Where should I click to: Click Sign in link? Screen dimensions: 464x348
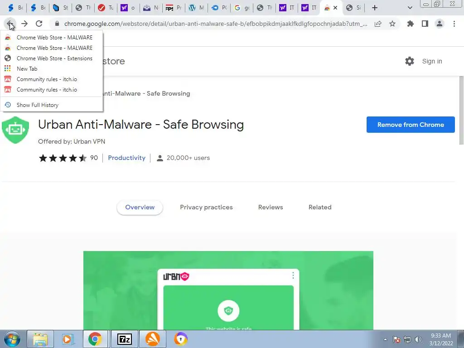432,61
